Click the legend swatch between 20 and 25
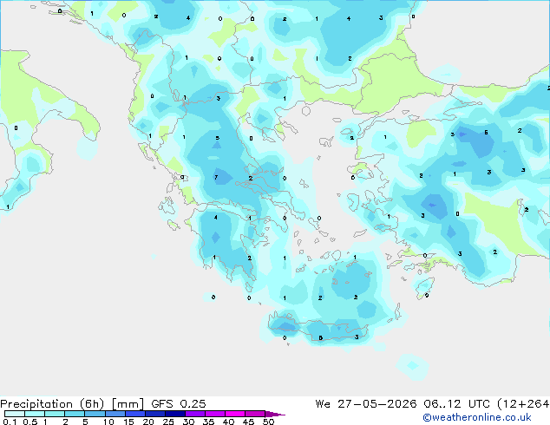550x425 pixels. click(x=155, y=414)
